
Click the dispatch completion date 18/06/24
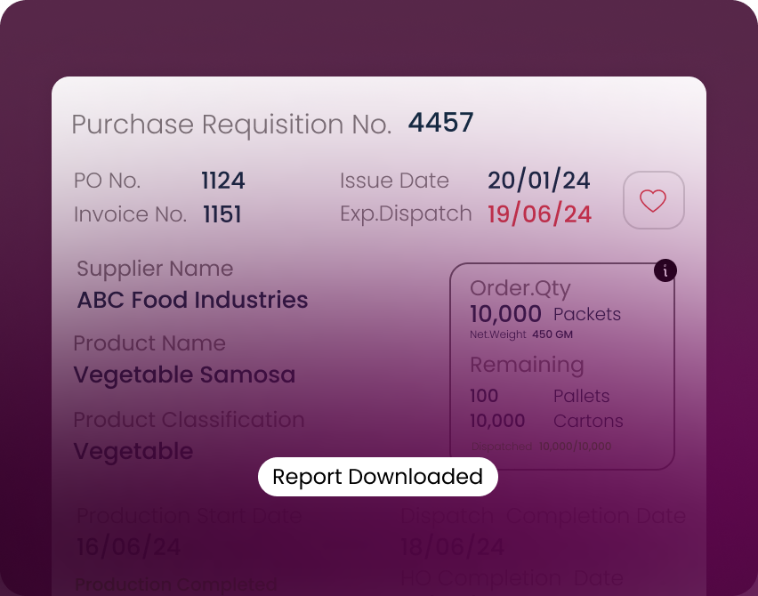click(x=452, y=546)
